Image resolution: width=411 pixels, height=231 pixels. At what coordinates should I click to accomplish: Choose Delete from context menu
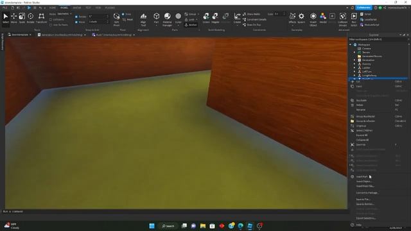coord(360,105)
